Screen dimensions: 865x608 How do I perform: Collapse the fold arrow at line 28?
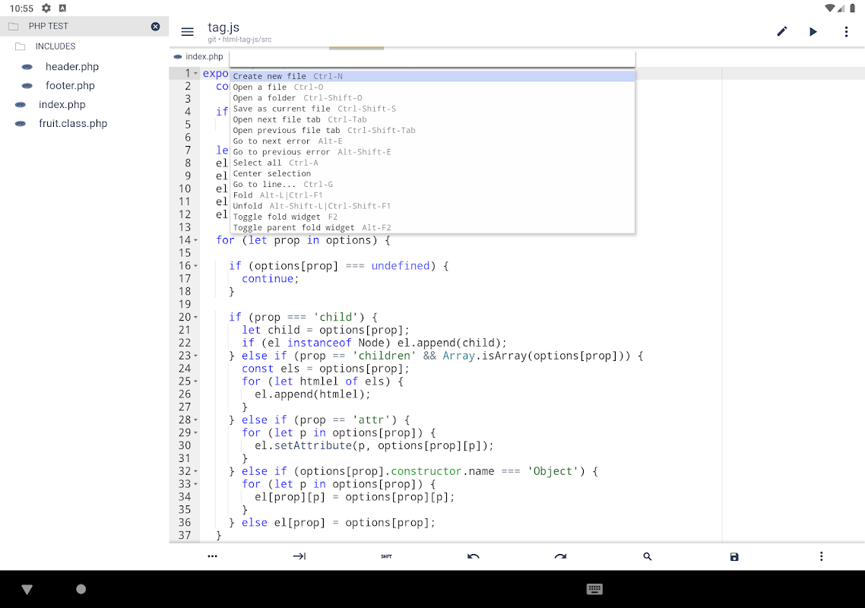[x=196, y=420]
